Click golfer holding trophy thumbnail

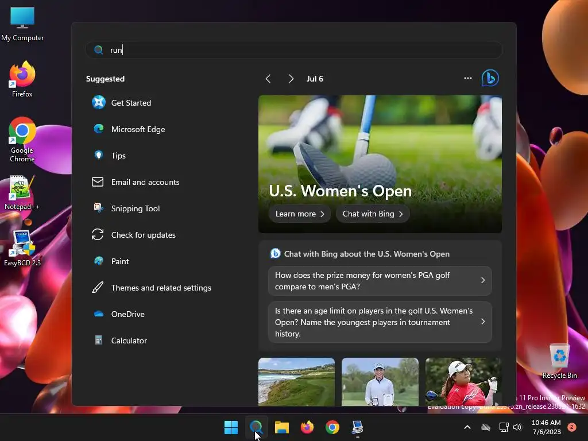380,381
